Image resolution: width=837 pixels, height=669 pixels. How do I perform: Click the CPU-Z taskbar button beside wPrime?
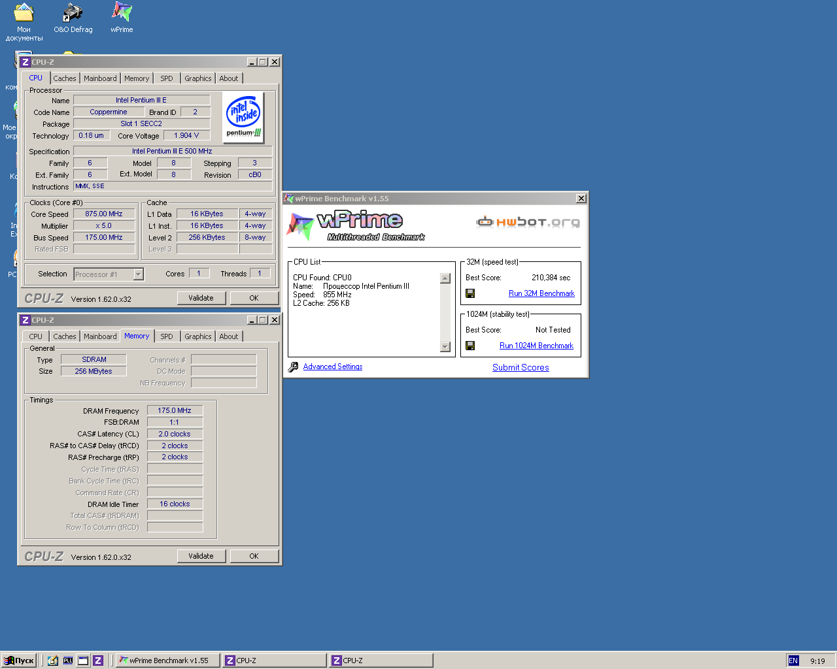[x=274, y=661]
